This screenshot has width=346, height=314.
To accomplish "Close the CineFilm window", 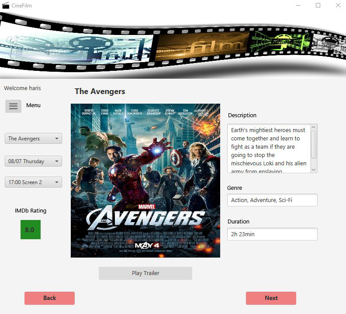I will [338, 5].
